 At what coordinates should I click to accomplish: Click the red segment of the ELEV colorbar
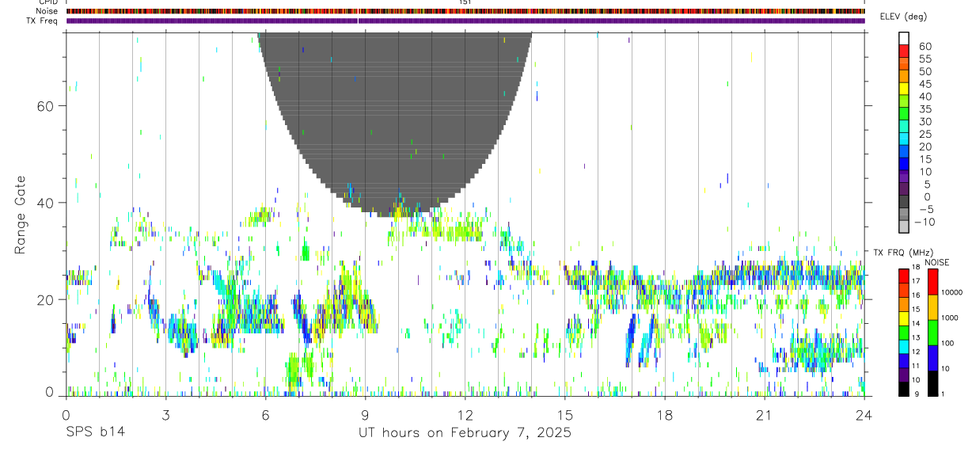pos(904,50)
